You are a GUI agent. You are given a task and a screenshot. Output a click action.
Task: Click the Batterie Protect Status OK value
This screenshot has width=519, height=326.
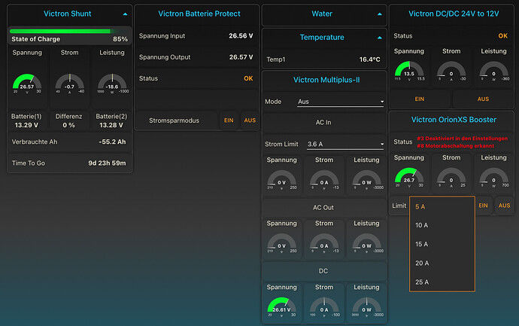[x=248, y=78]
